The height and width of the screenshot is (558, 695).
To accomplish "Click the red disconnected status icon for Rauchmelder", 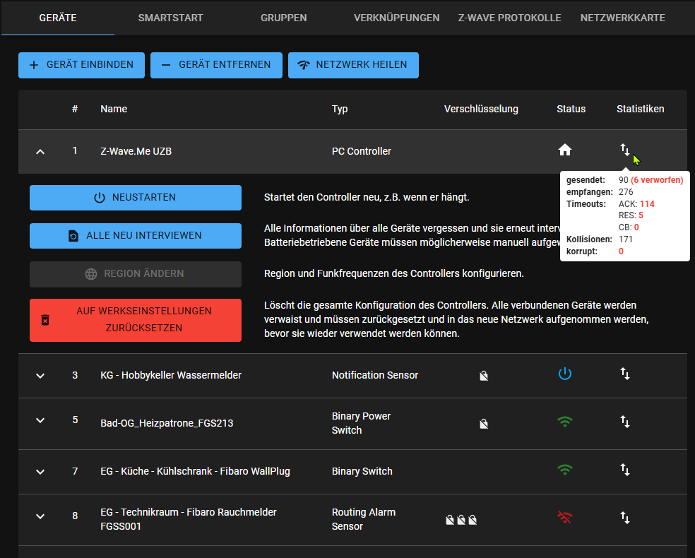I will tap(564, 518).
